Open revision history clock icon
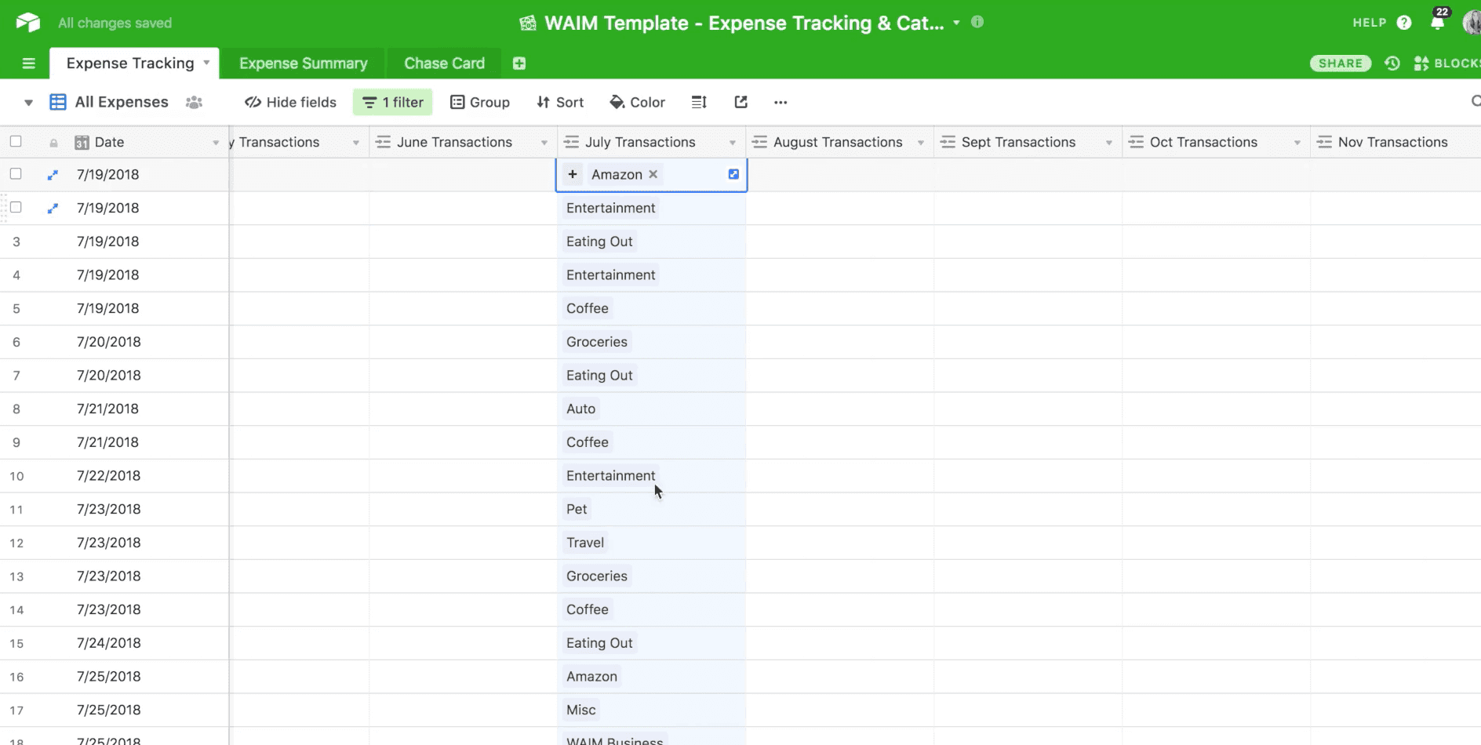Image resolution: width=1481 pixels, height=745 pixels. (x=1392, y=64)
